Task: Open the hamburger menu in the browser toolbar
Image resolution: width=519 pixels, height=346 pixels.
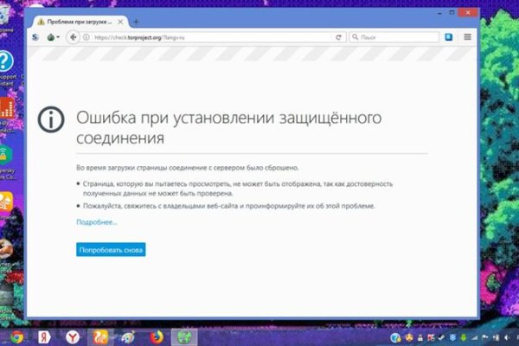Action: click(468, 37)
